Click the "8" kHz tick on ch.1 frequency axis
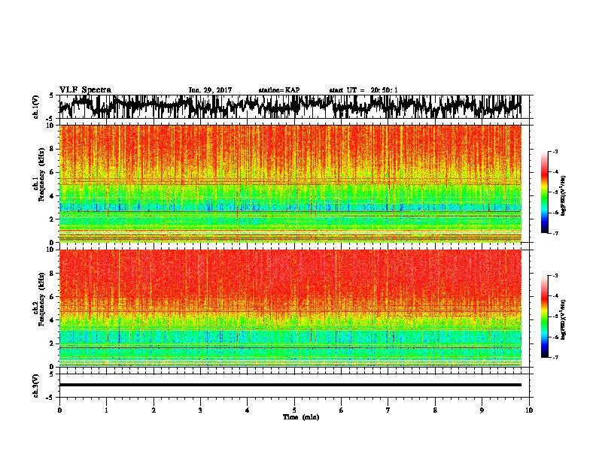The image size is (596, 460). tap(53, 149)
